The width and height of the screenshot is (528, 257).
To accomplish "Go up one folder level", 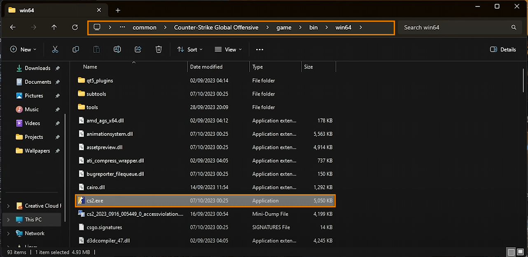I will [x=54, y=28].
